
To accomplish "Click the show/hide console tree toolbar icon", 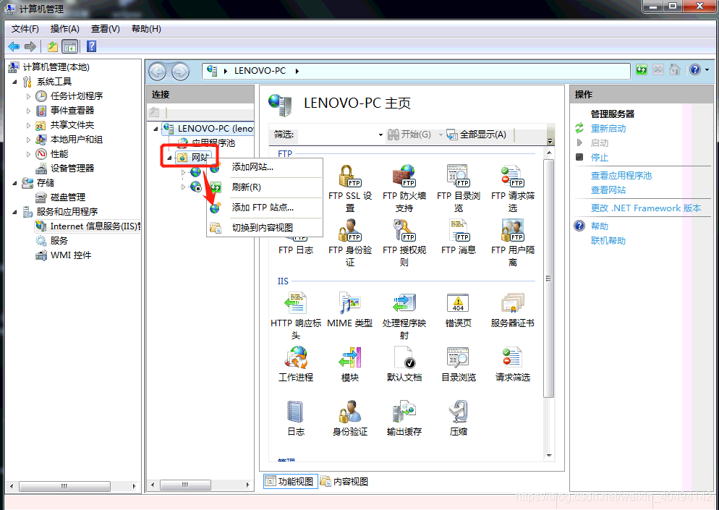I will click(x=69, y=46).
